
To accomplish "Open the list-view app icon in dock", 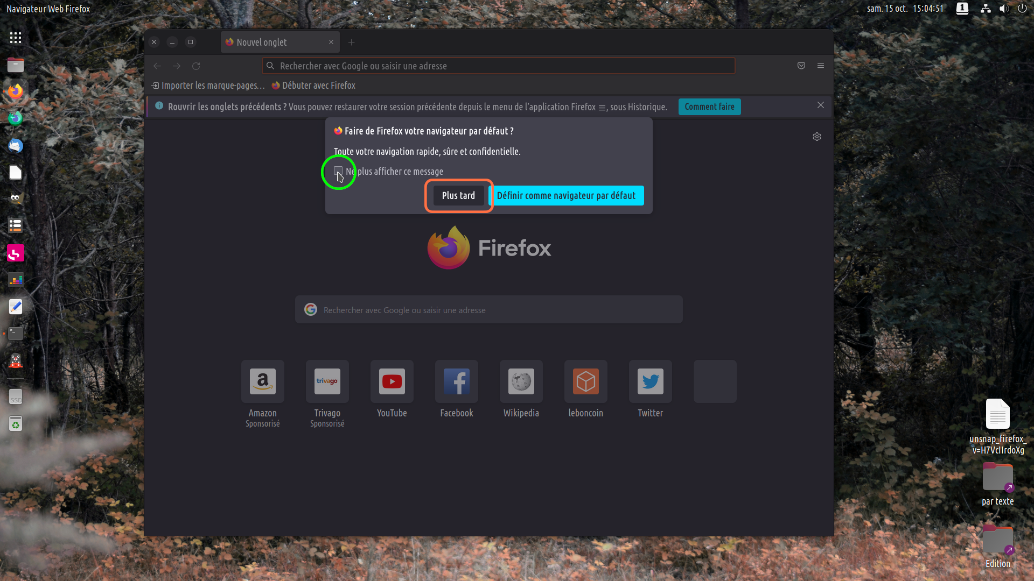I will click(16, 225).
